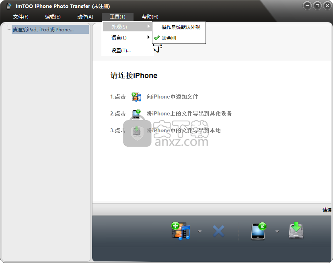This screenshot has width=333, height=263.
Task: Choose 操作系统默认外观 skin option
Action: 179,27
